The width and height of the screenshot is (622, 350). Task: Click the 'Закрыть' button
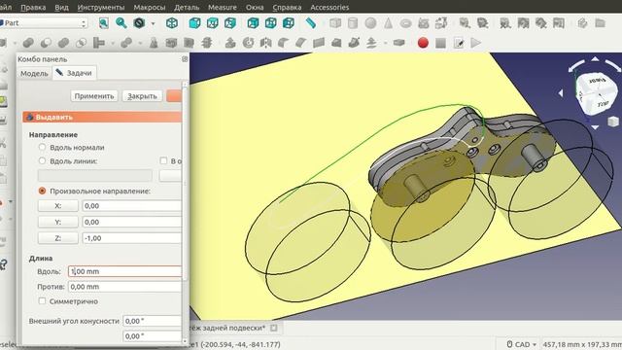point(142,95)
